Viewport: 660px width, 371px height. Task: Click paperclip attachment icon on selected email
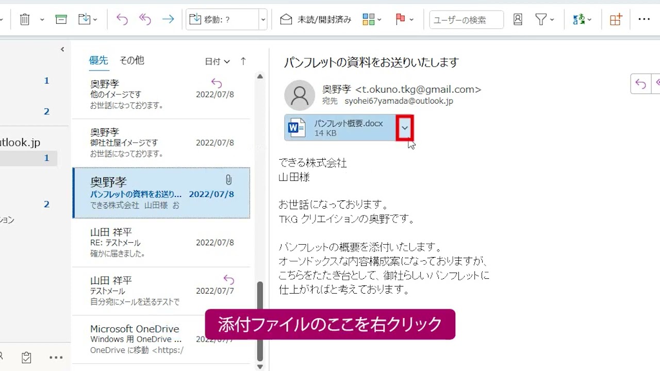tap(228, 180)
